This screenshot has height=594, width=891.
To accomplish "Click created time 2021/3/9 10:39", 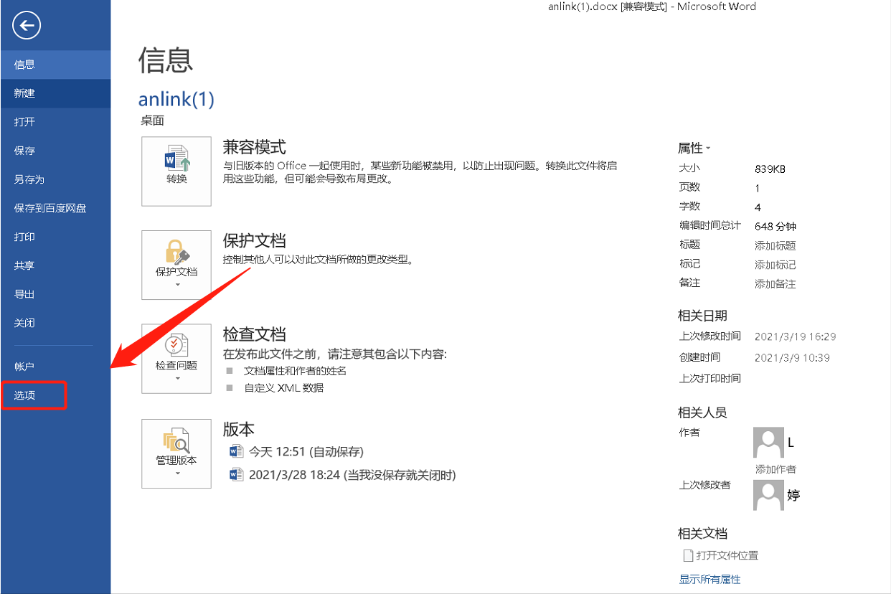I will click(793, 357).
